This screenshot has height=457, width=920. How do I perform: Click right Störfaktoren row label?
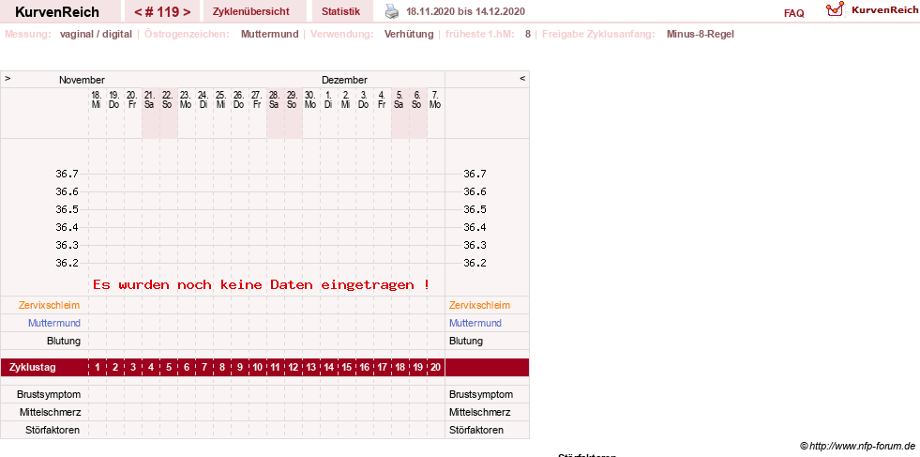(x=476, y=430)
